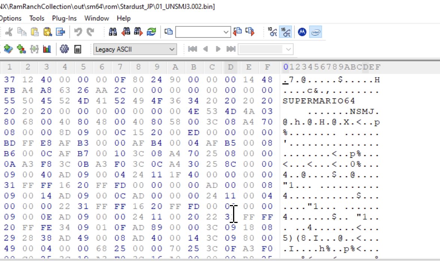The image size is (440, 261).
Task: Click the Paste clipboard icon
Action: tap(35, 32)
